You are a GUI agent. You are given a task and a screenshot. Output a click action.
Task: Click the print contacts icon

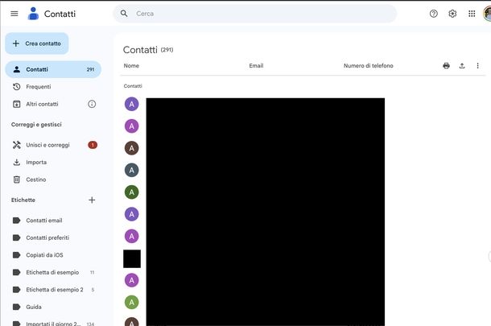[446, 66]
